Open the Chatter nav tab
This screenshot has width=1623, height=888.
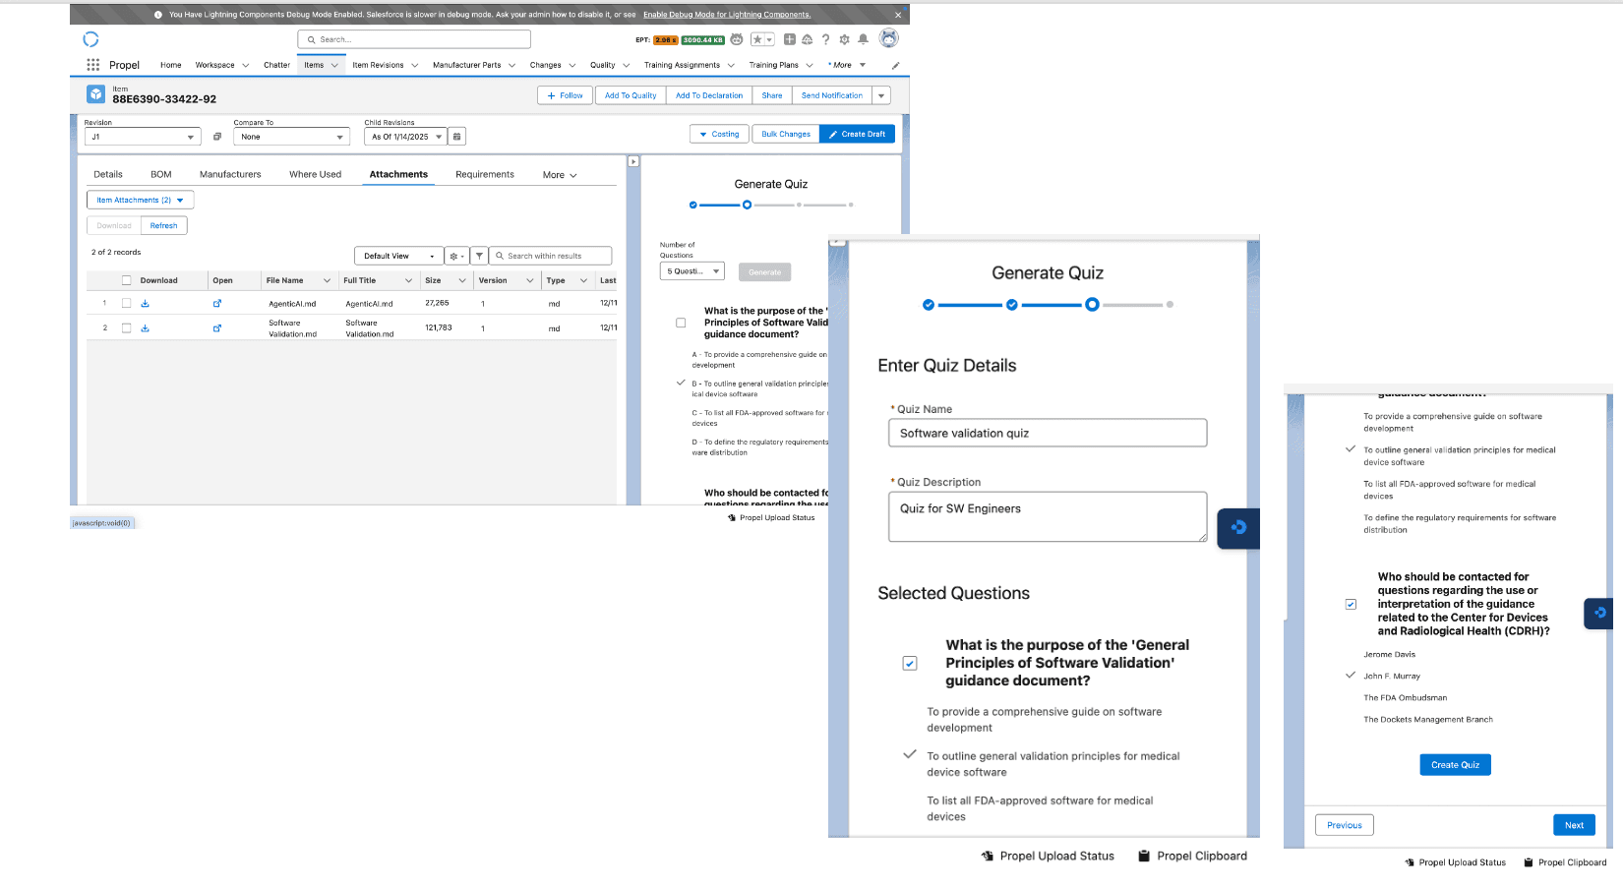point(276,65)
